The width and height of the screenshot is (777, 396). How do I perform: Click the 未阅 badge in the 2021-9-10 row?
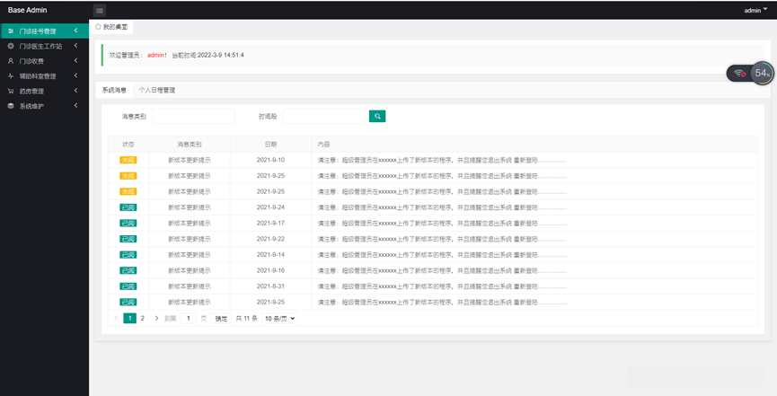click(x=128, y=160)
